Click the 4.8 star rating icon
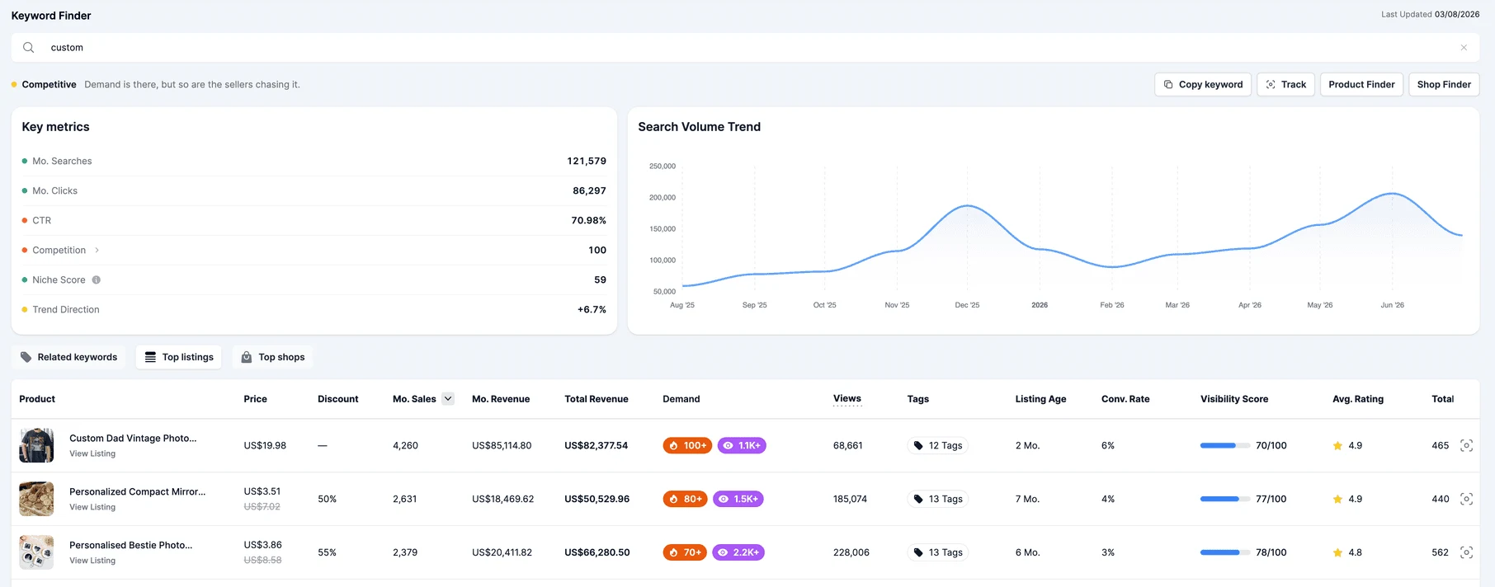The image size is (1495, 587). click(x=1337, y=552)
